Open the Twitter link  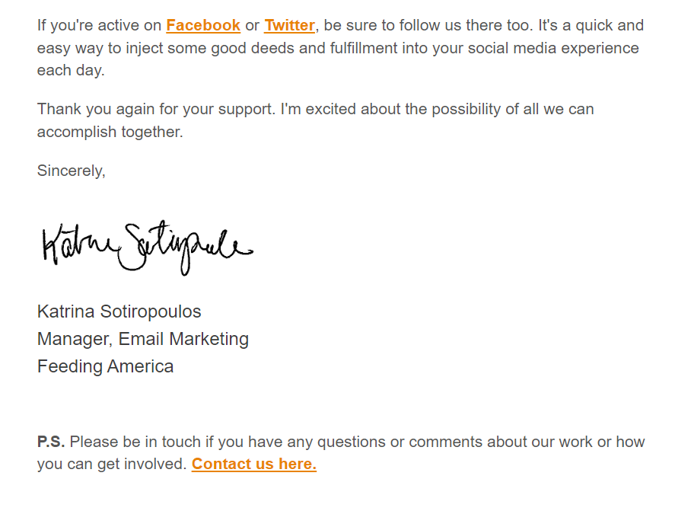click(x=289, y=25)
